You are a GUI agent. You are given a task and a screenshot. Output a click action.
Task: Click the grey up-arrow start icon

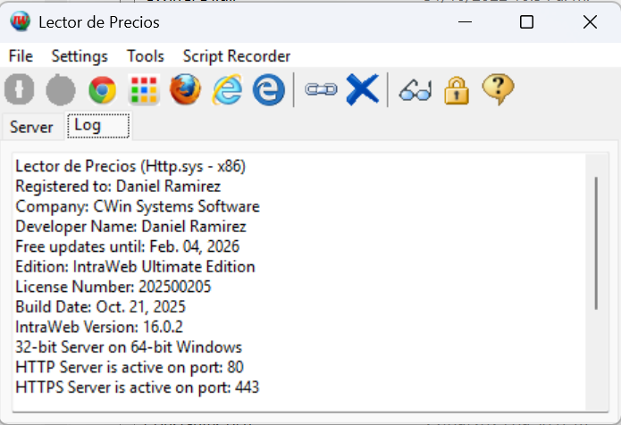coord(20,90)
